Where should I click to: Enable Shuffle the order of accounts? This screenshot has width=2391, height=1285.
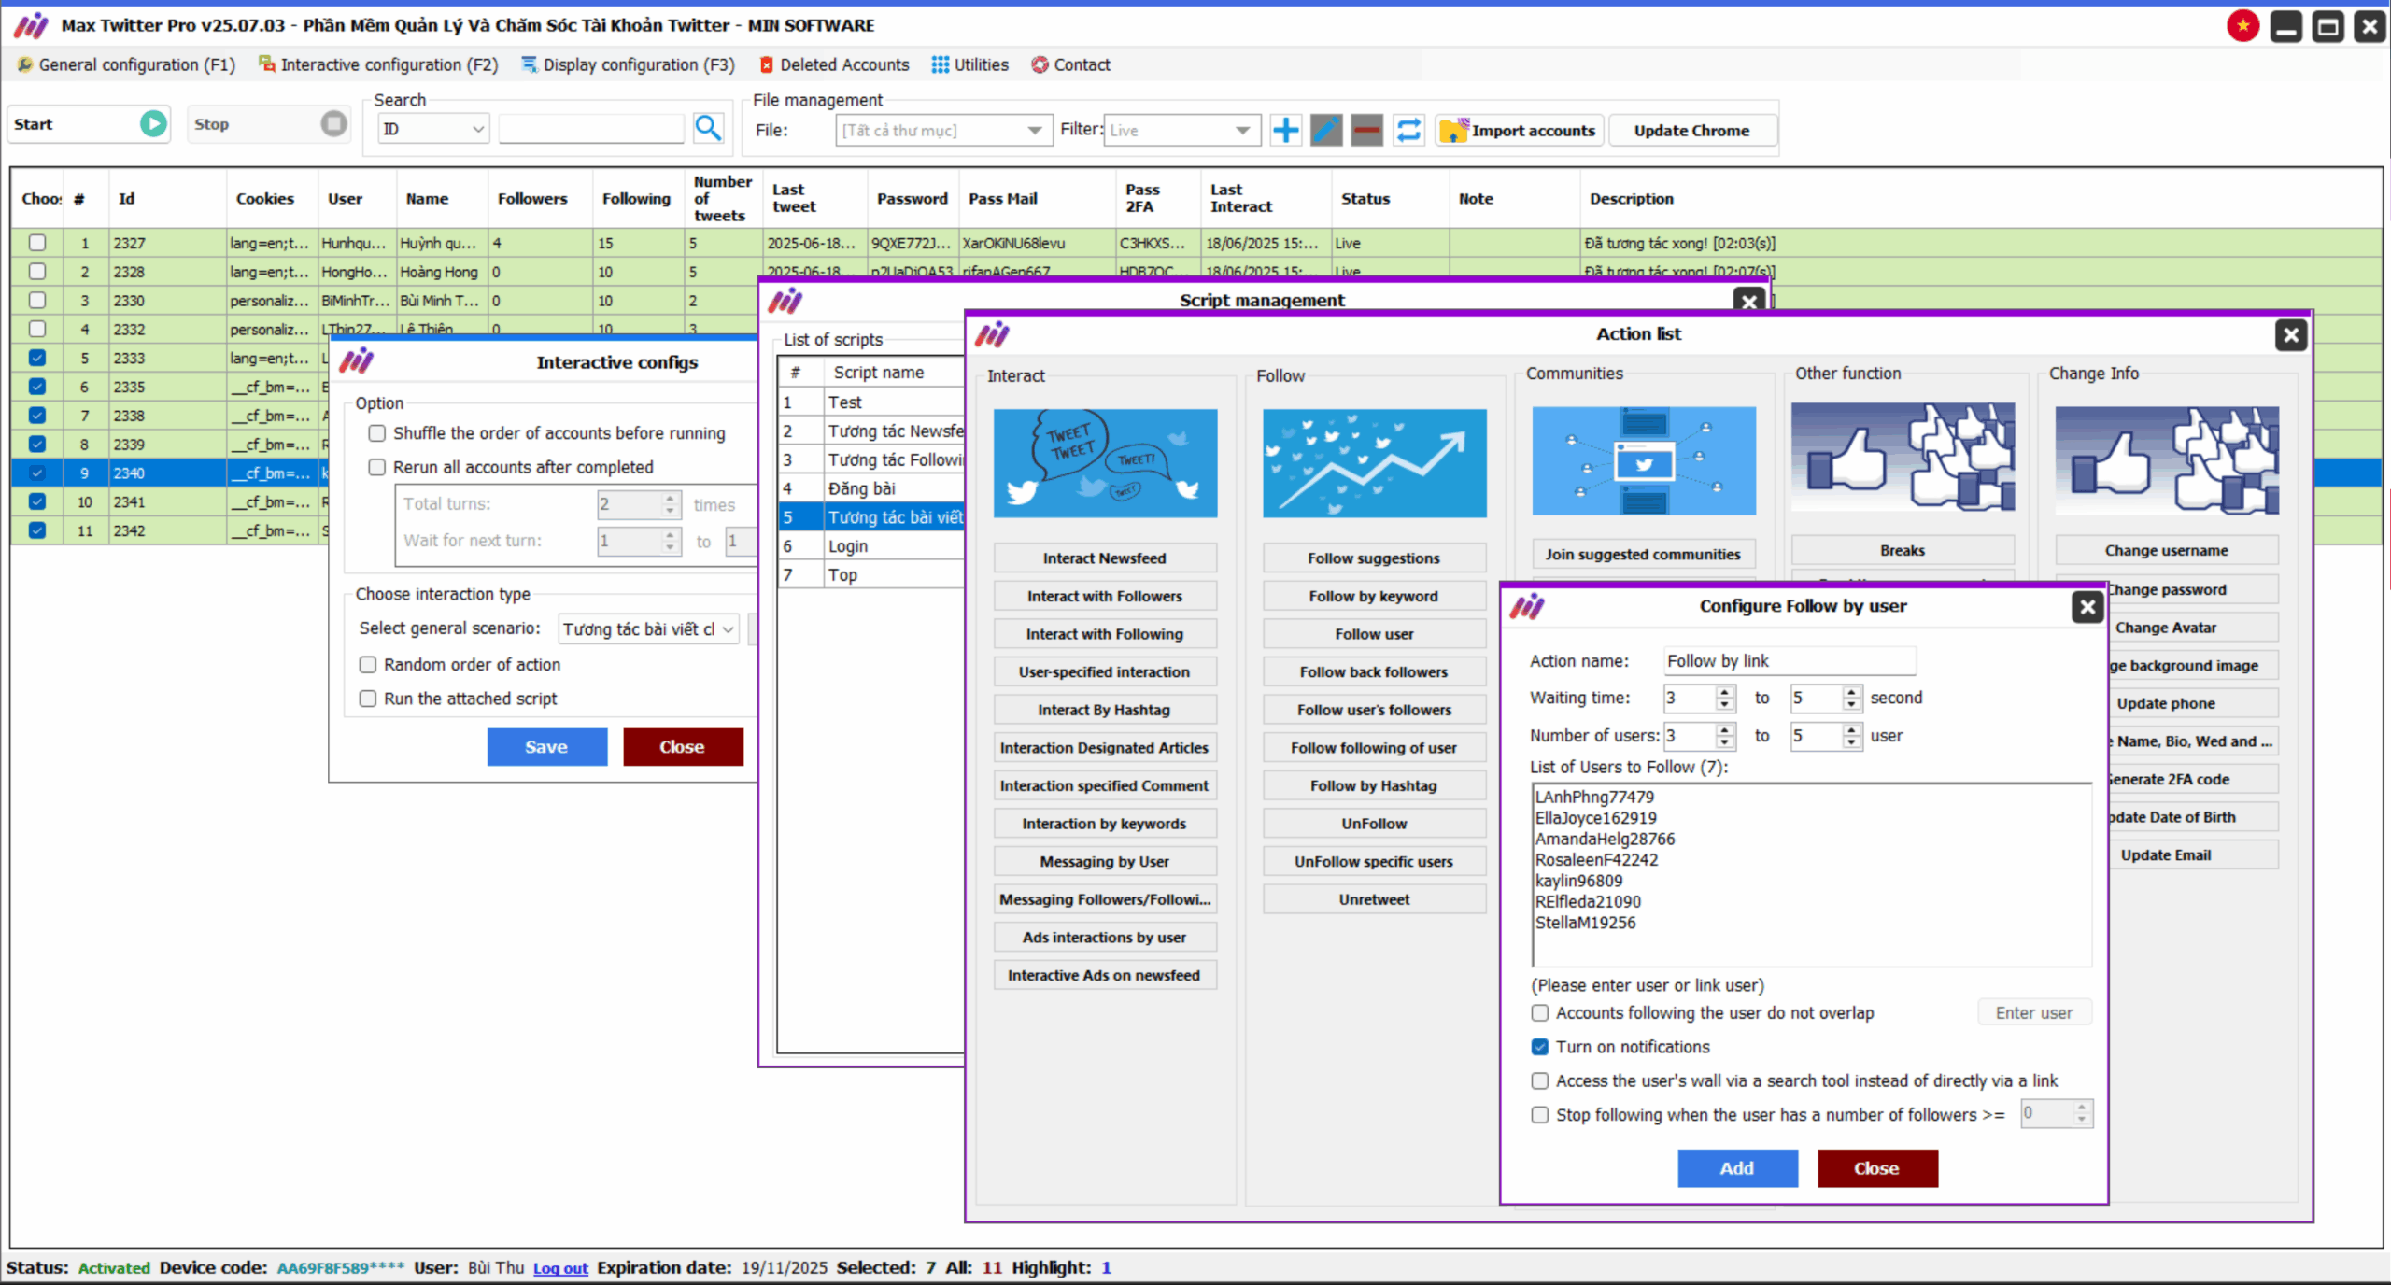377,433
